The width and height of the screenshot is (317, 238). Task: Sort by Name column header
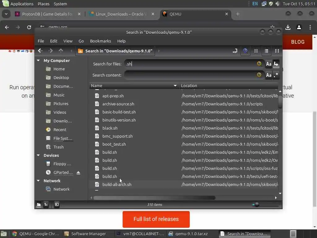pyautogui.click(x=134, y=86)
